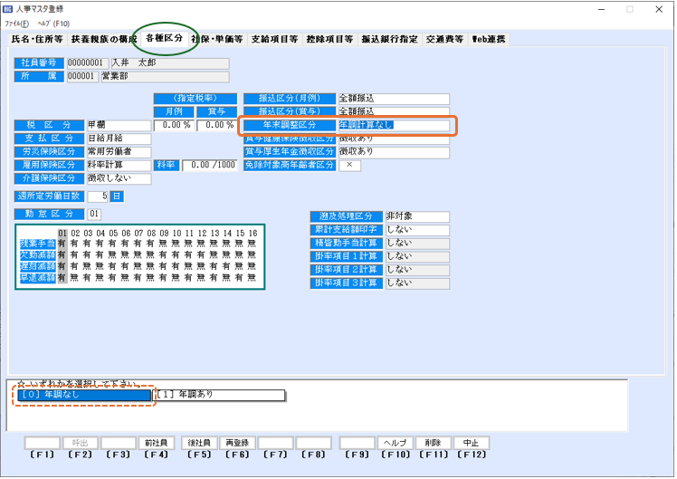Click the 掛率項目3計算 field しない
The height and width of the screenshot is (479, 677).
coord(417,283)
